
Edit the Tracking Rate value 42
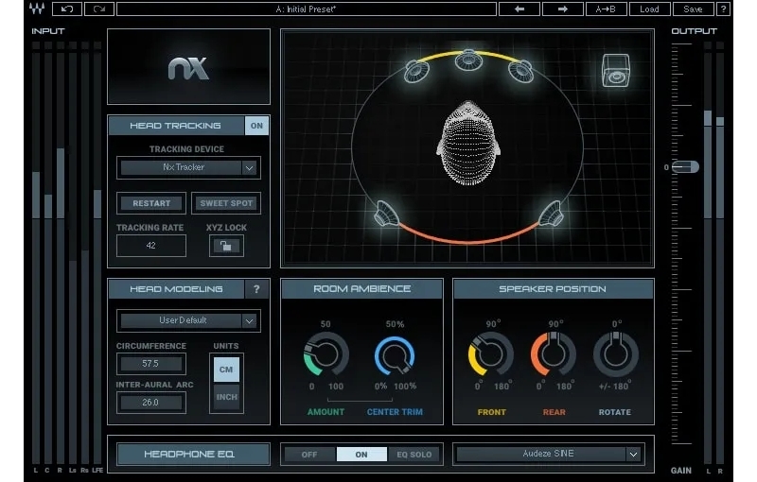pos(151,246)
